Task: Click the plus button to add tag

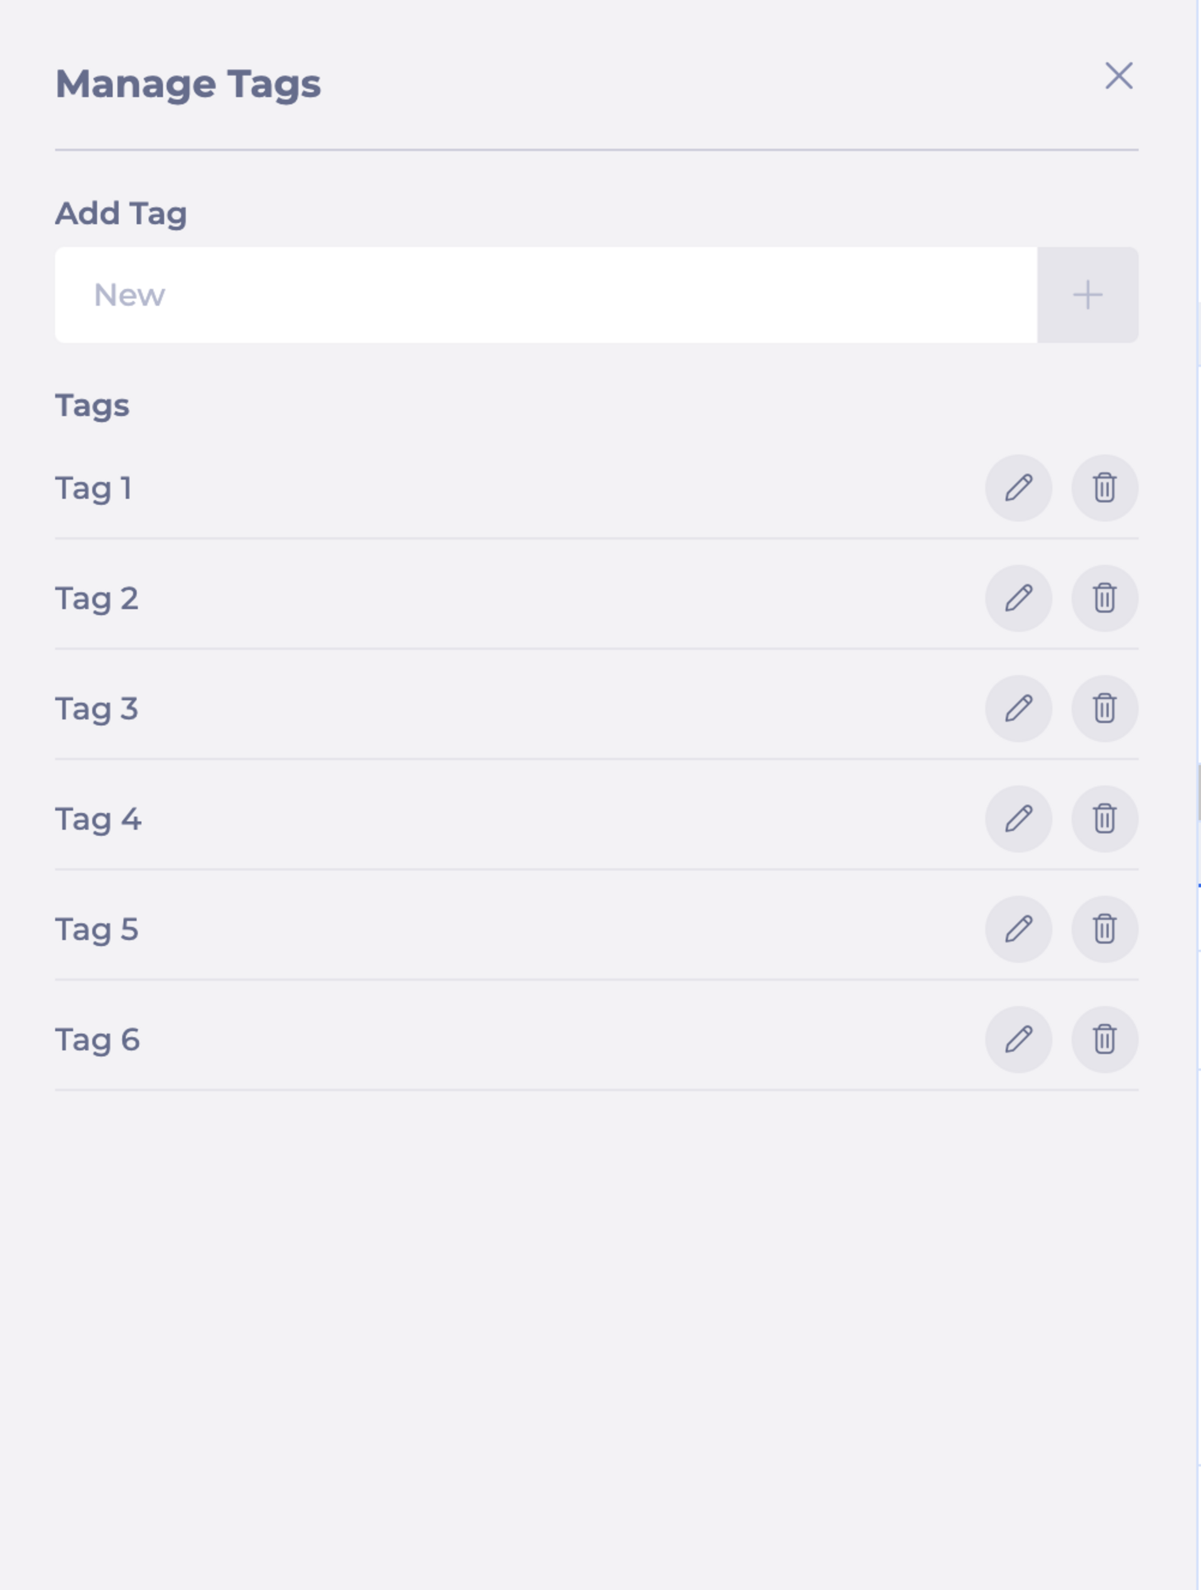Action: coord(1087,295)
